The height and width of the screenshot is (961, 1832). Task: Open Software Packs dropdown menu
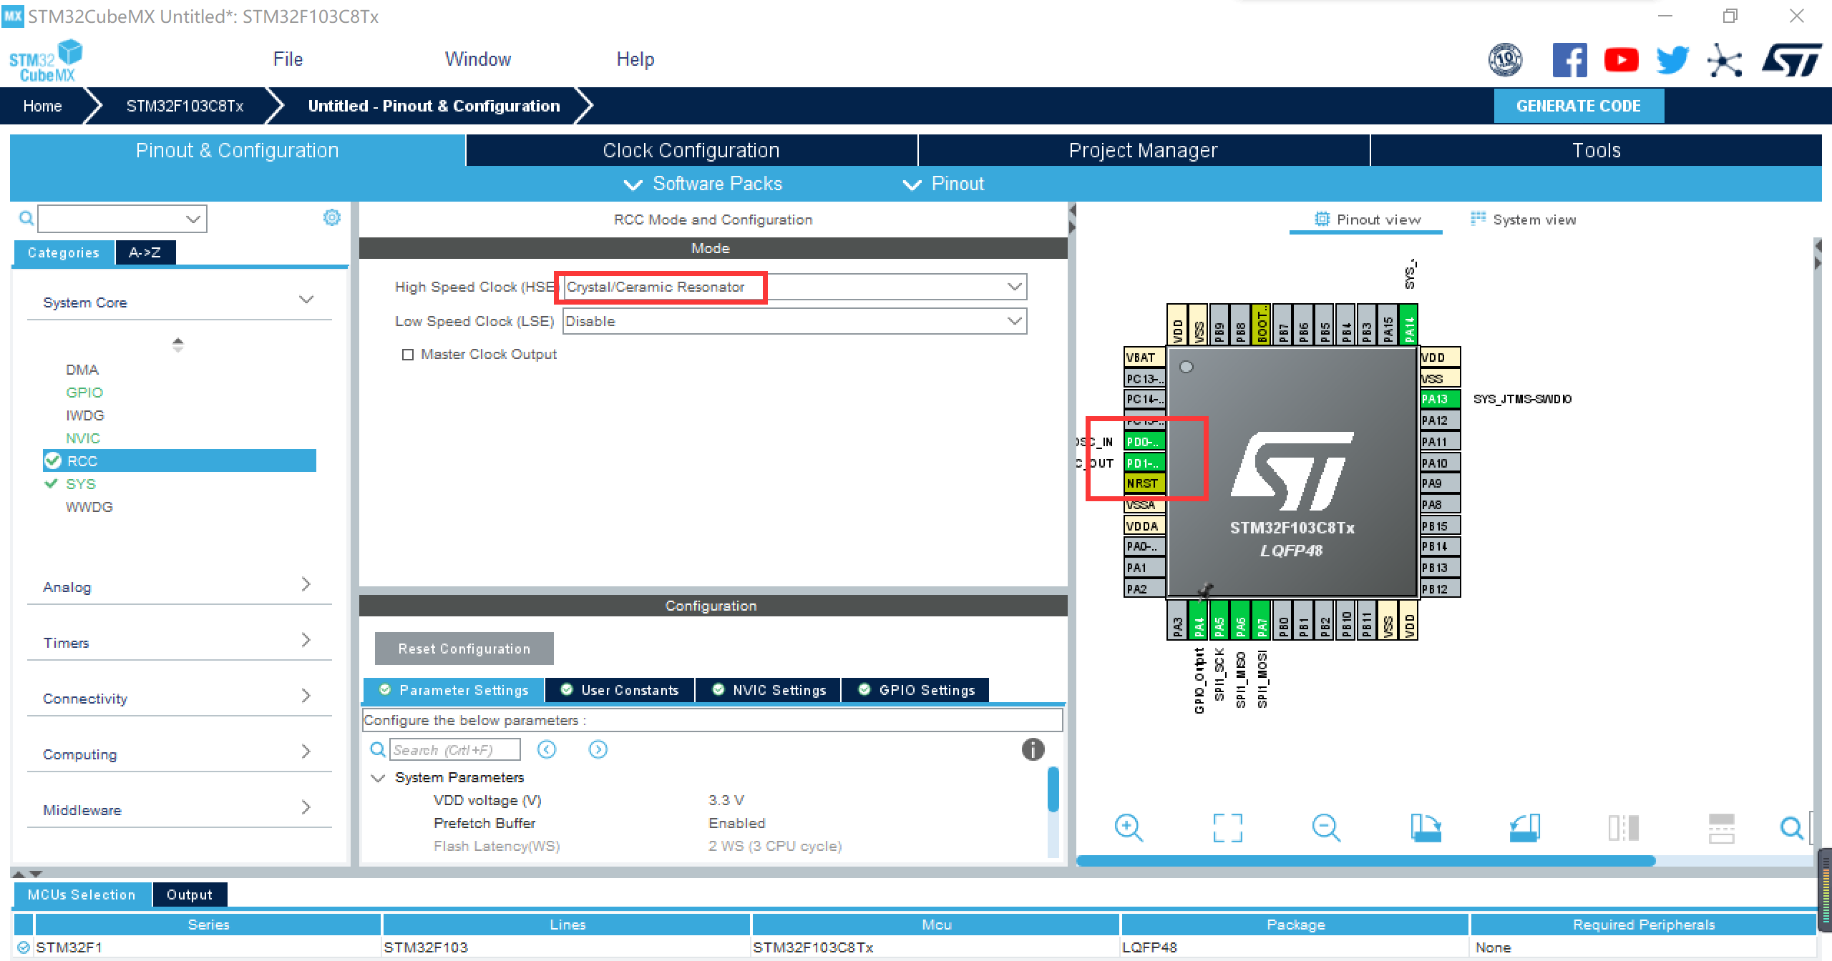pos(703,184)
